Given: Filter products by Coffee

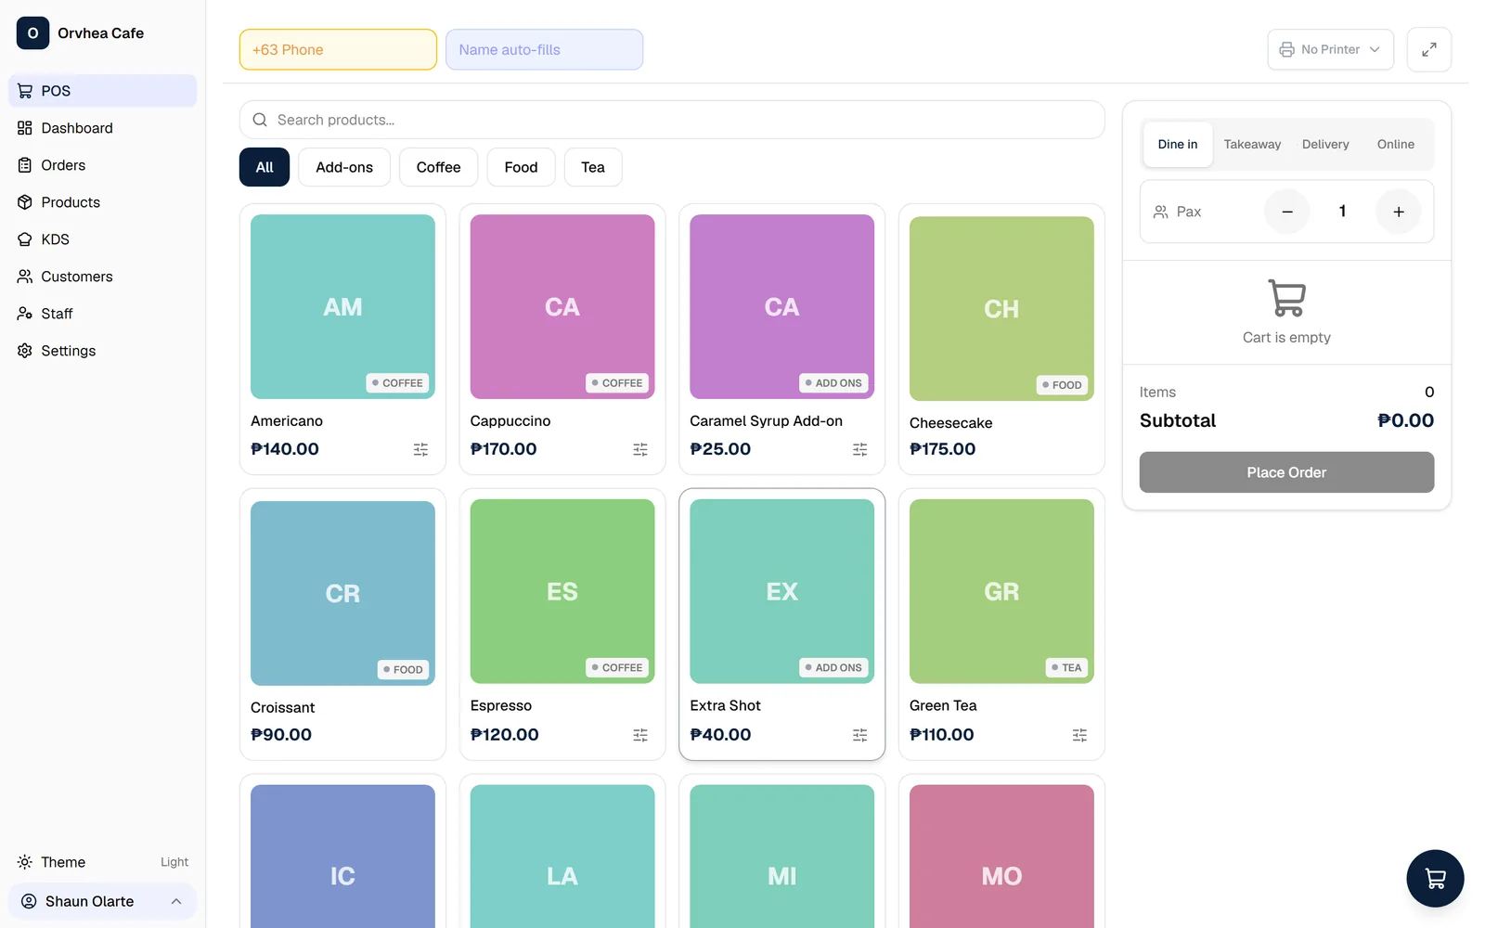Looking at the screenshot, I should click(x=438, y=167).
